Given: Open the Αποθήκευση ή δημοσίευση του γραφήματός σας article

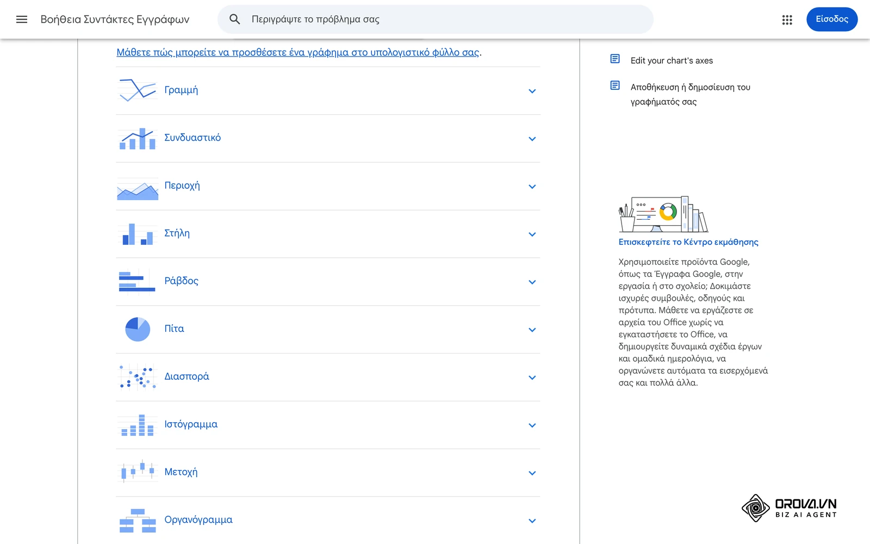Looking at the screenshot, I should pyautogui.click(x=691, y=94).
